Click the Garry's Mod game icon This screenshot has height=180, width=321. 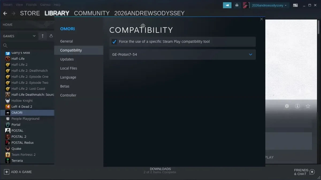click(8, 53)
